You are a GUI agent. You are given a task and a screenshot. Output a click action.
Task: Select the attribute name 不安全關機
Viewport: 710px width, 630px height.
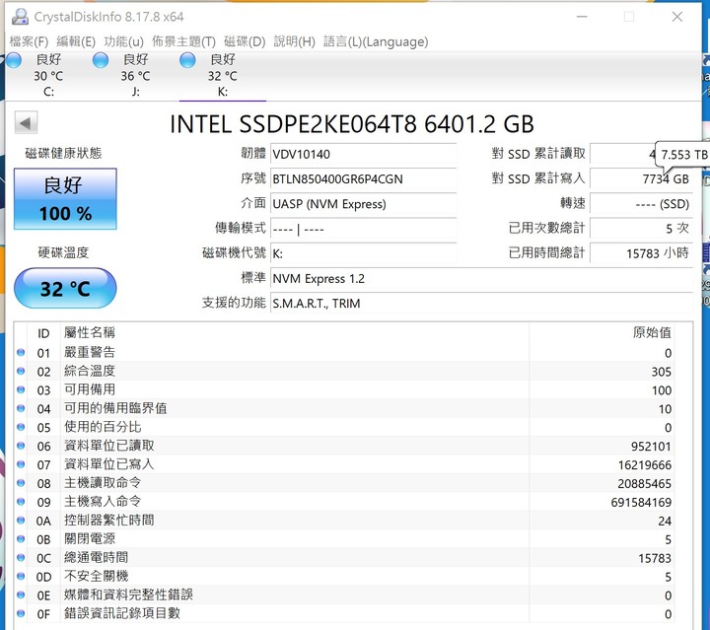tap(96, 576)
